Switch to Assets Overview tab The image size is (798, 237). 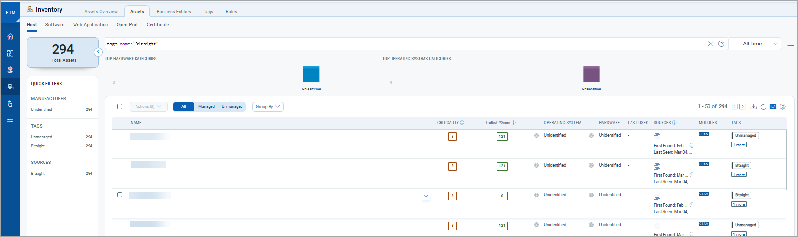tap(101, 12)
